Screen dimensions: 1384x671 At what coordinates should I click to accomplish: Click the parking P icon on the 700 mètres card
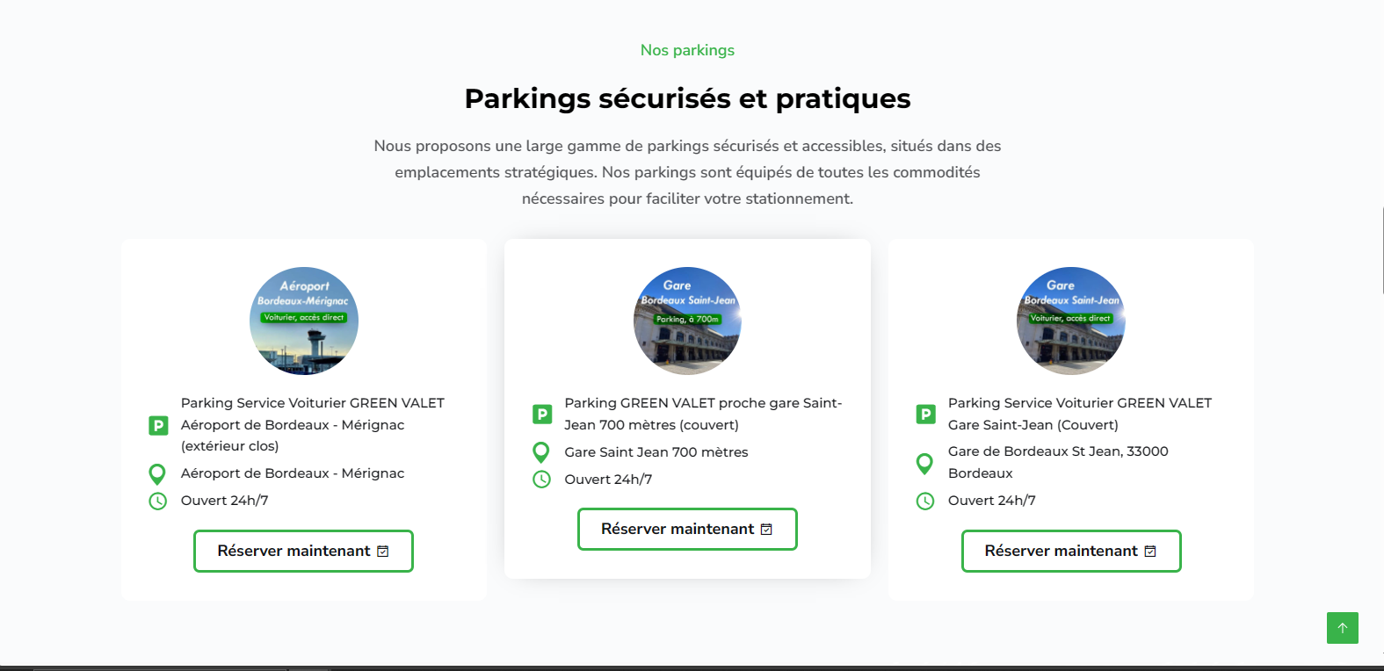542,414
